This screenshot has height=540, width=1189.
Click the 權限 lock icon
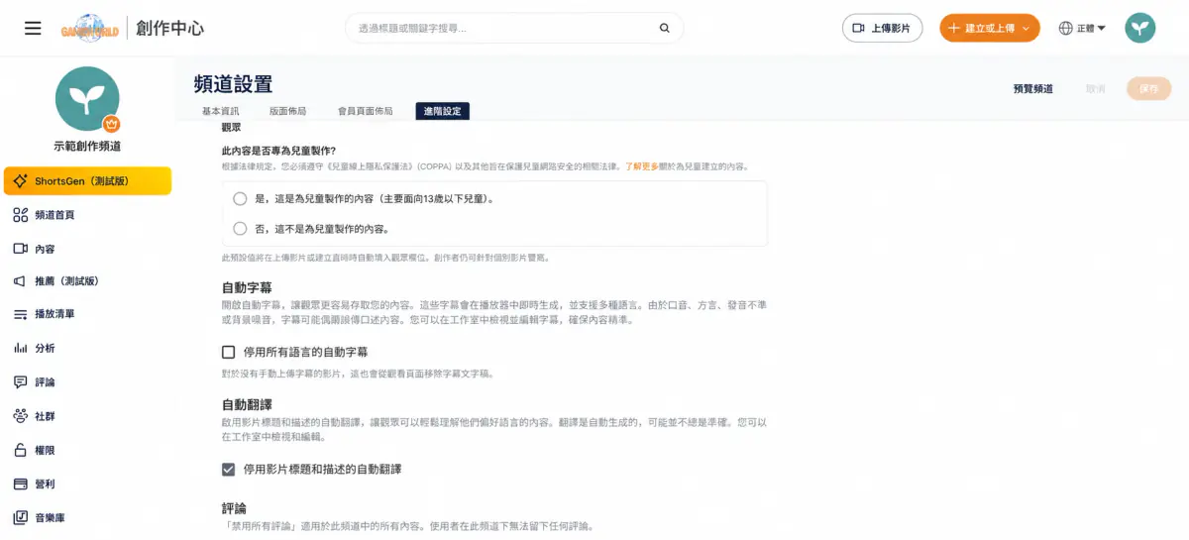click(x=20, y=450)
